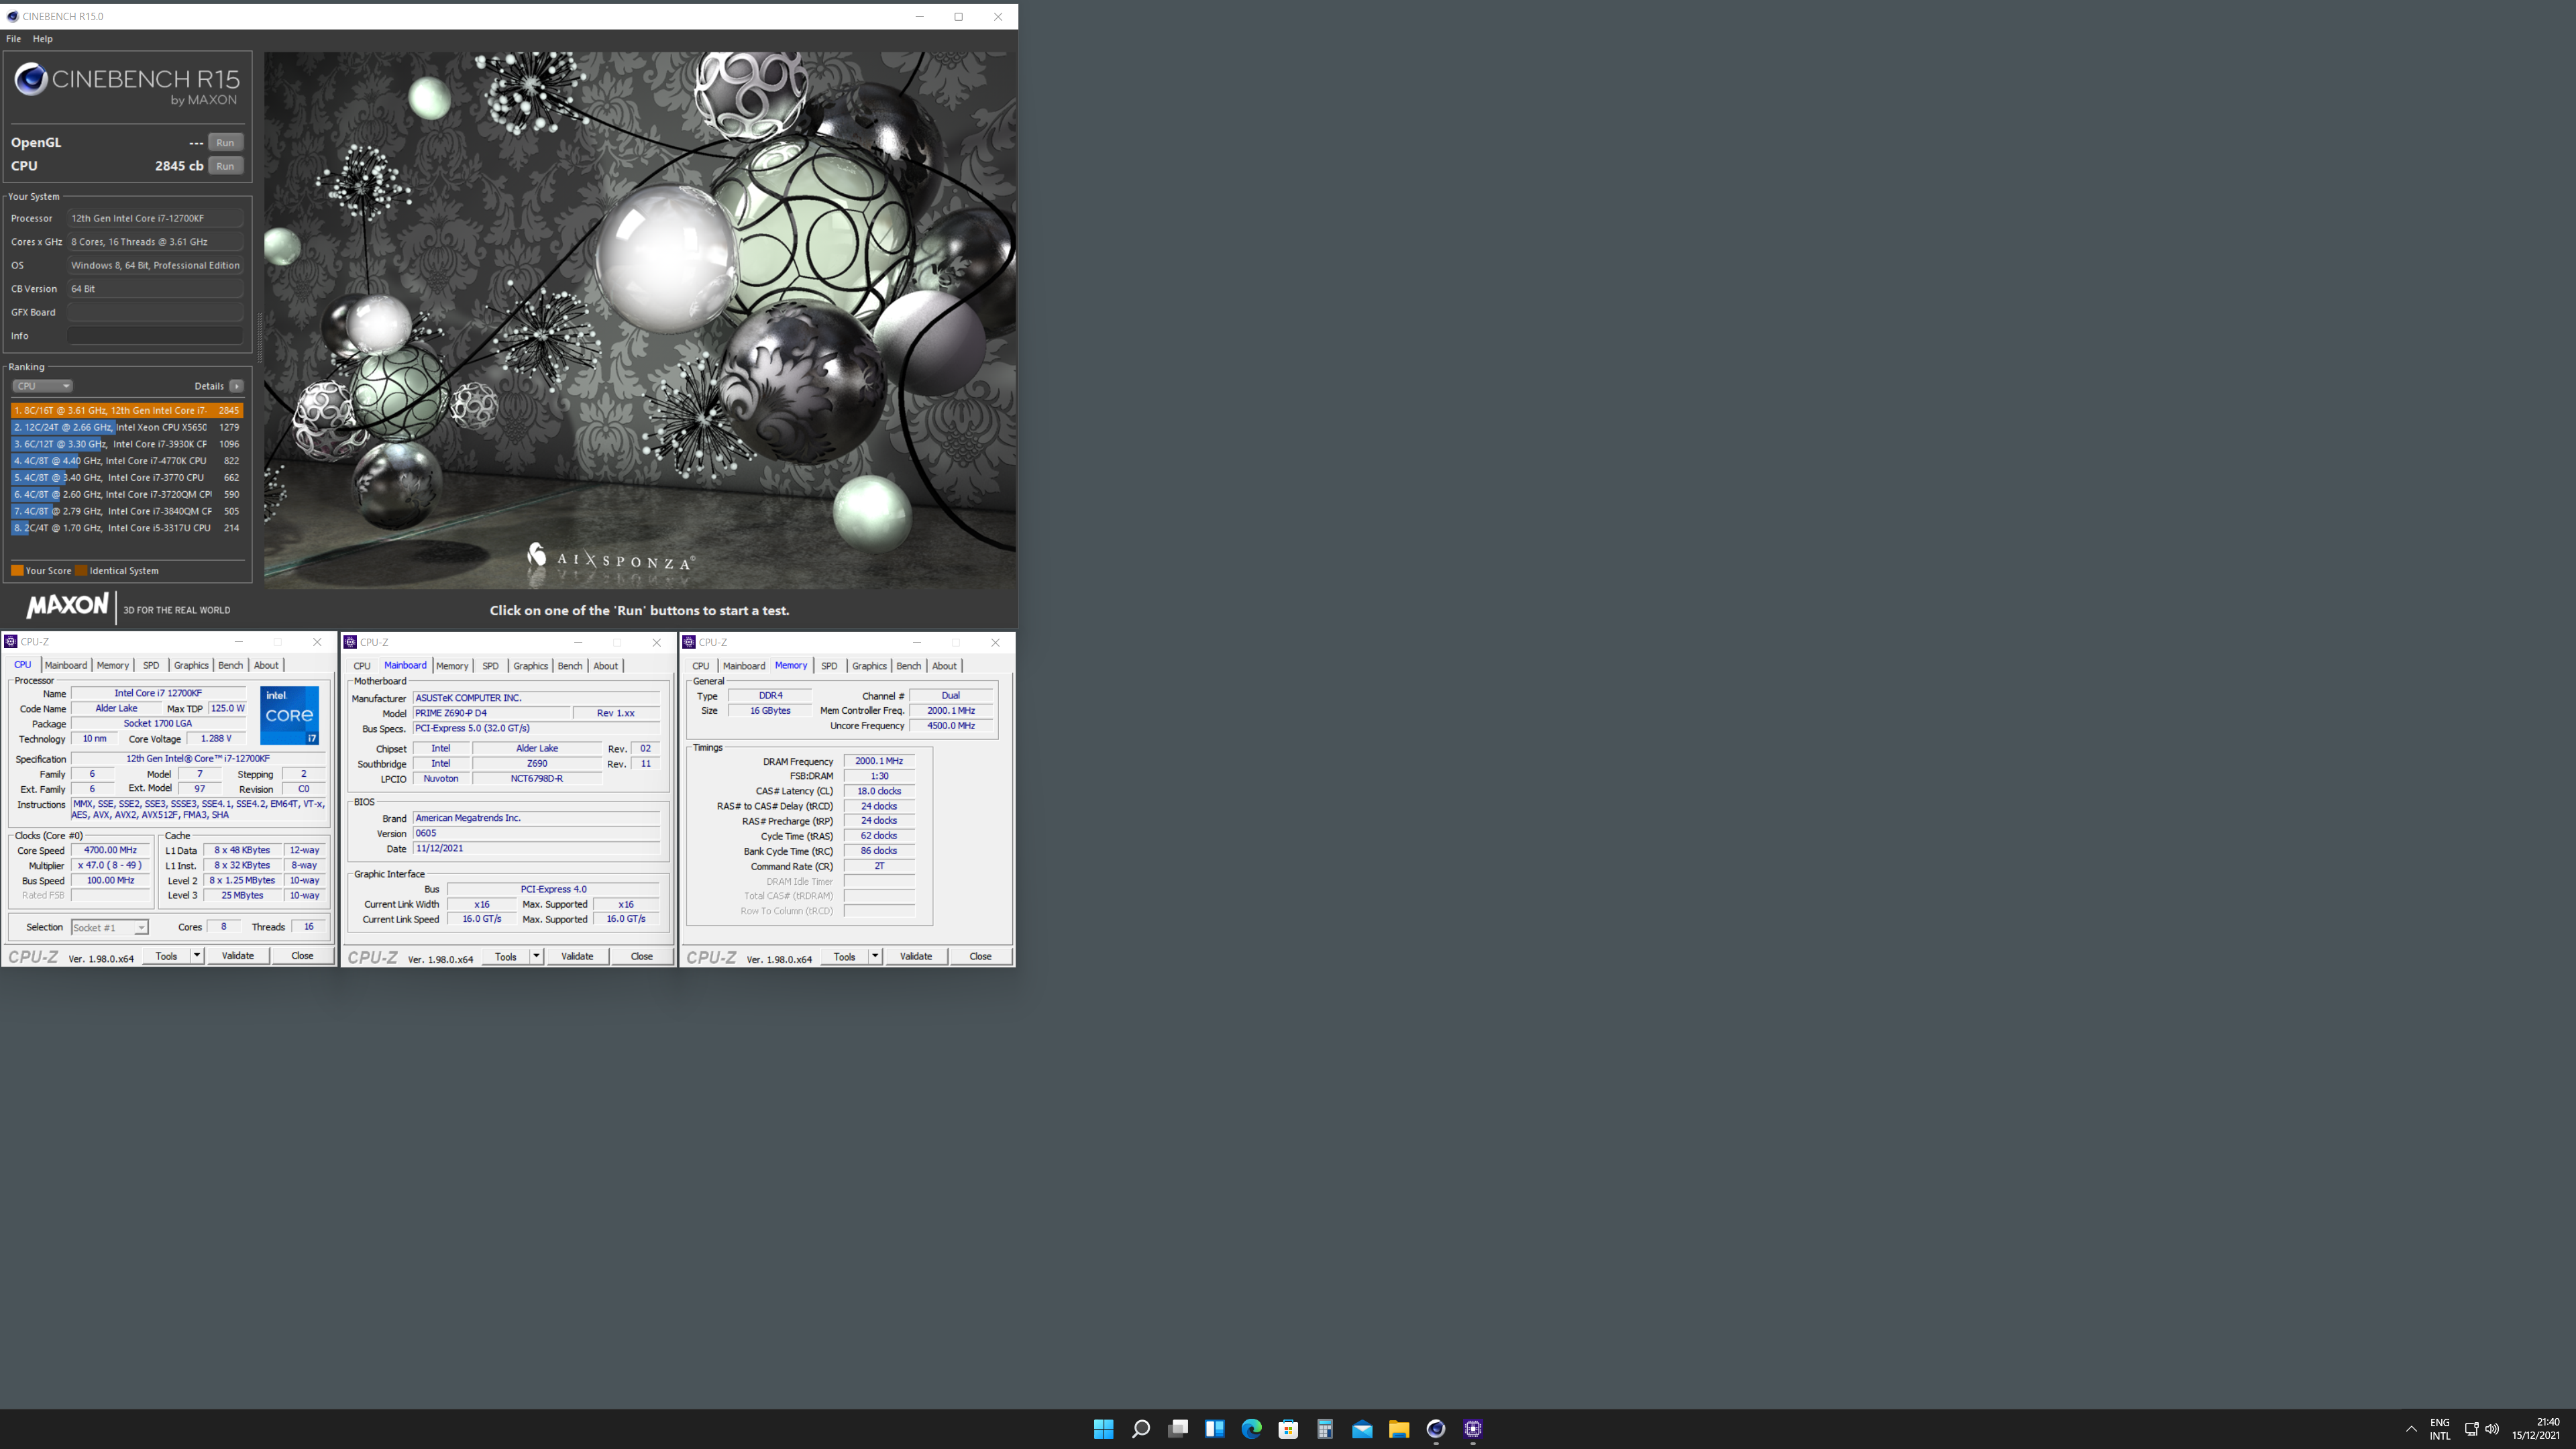Click the Intel Core i7 logo
Viewport: 2576px width, 1449px height.
click(x=289, y=715)
